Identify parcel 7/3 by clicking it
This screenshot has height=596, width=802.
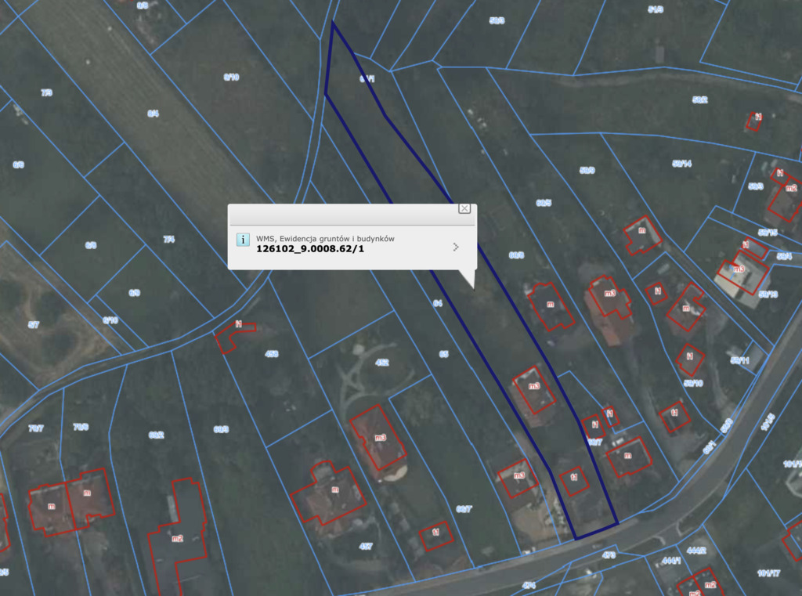coord(46,92)
